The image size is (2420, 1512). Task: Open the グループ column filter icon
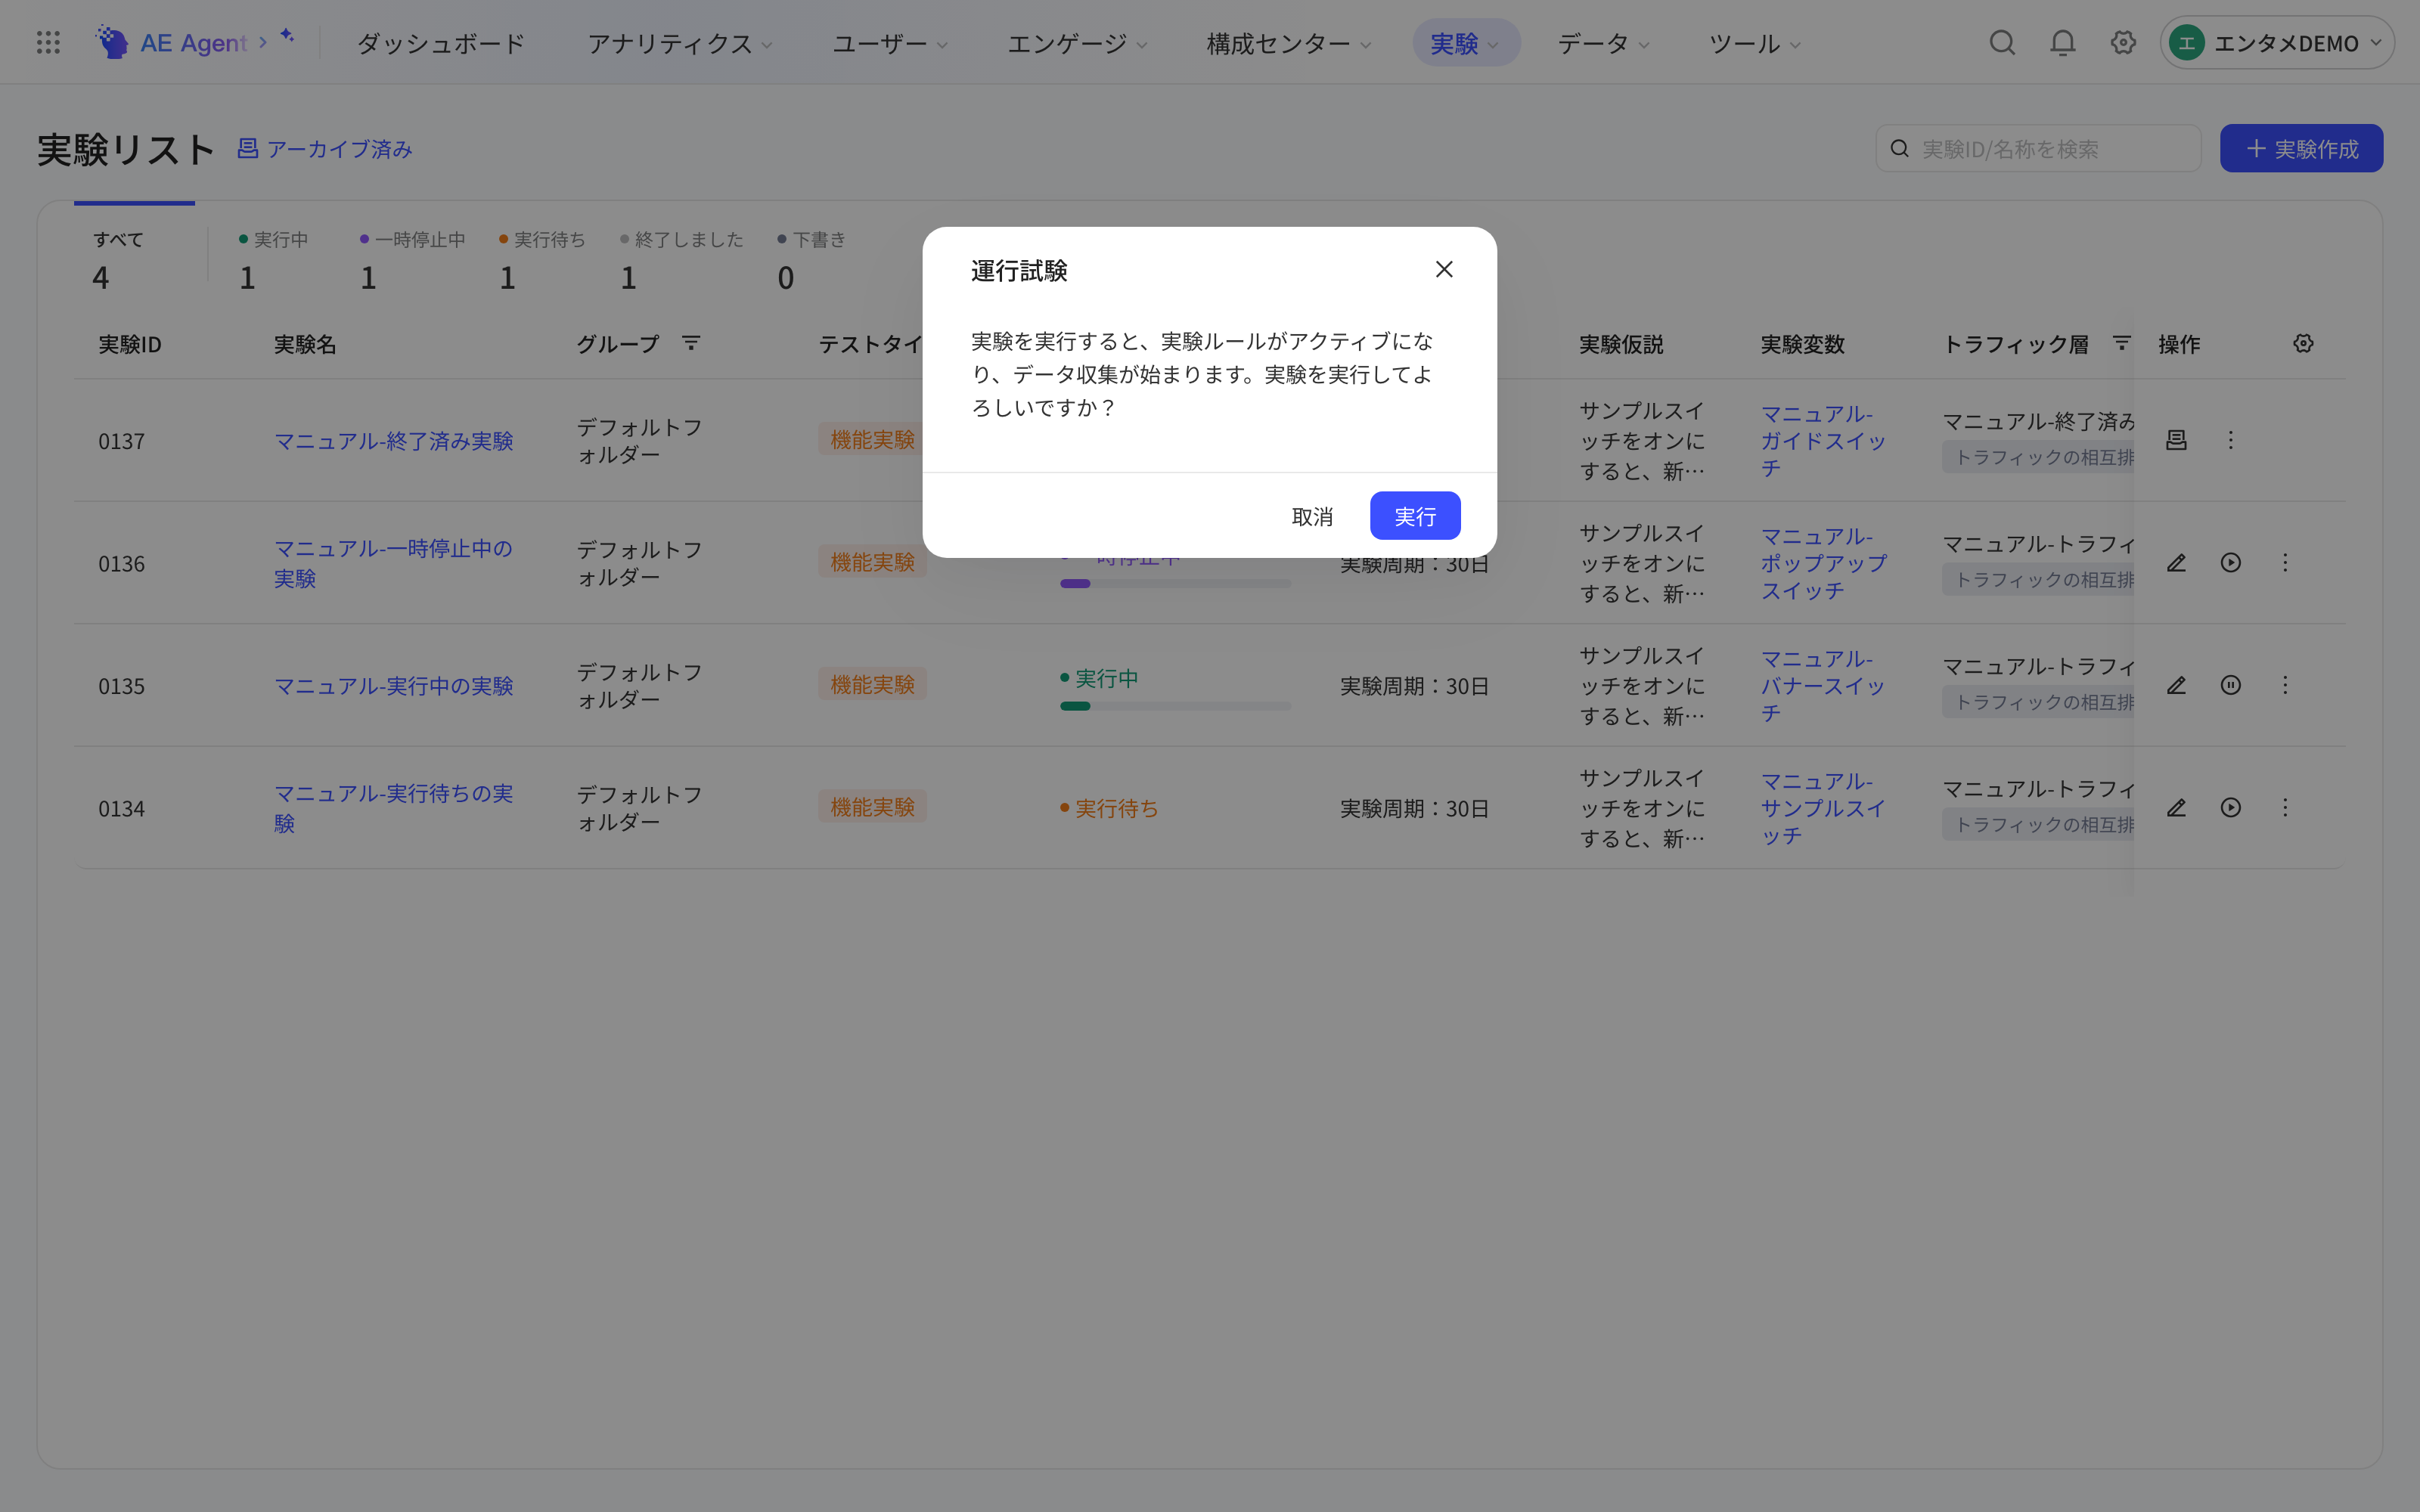click(x=690, y=343)
